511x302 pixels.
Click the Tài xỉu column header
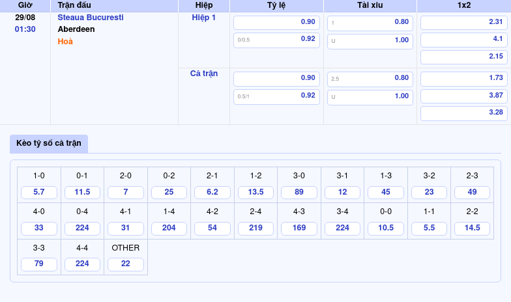pos(370,5)
